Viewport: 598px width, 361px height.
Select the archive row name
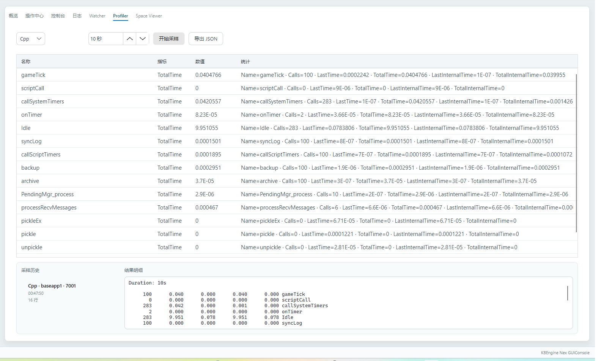[30, 181]
